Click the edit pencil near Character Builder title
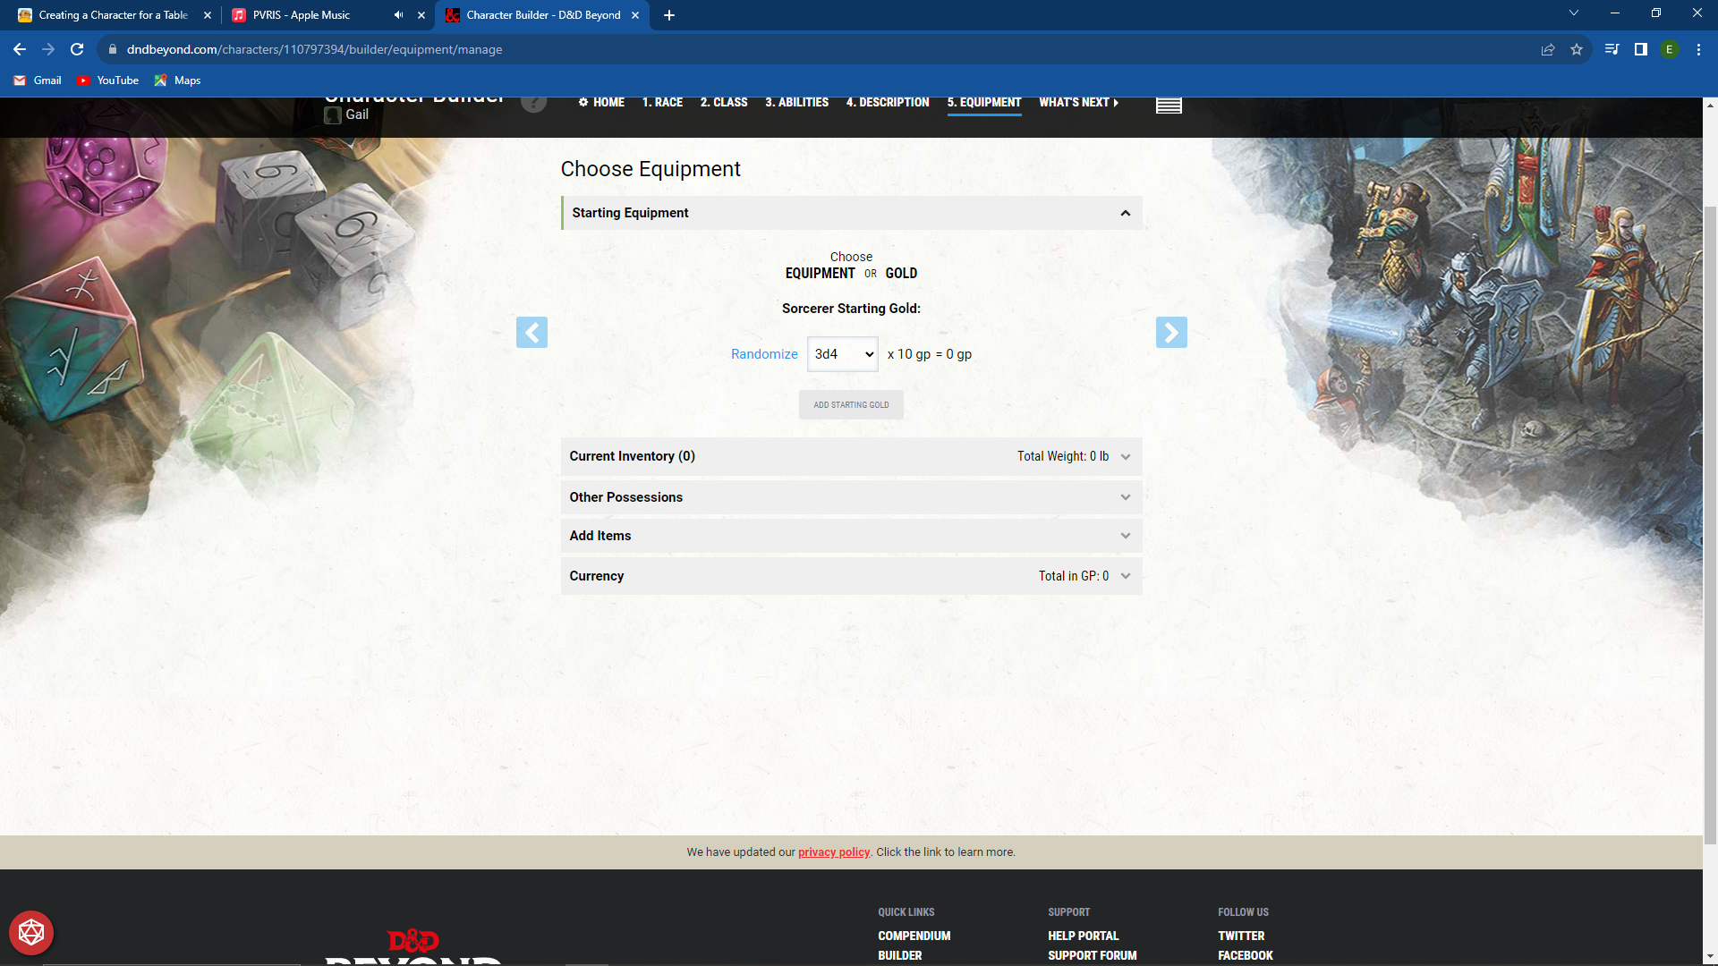This screenshot has width=1718, height=966. pyautogui.click(x=534, y=102)
